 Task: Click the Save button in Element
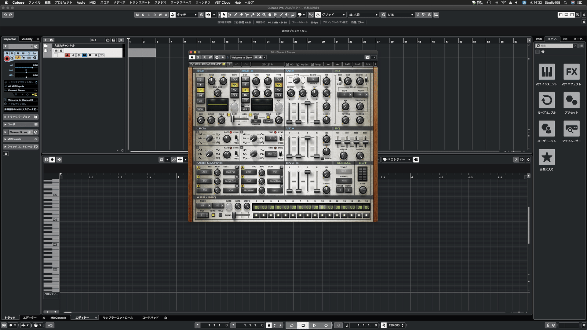tap(368, 64)
